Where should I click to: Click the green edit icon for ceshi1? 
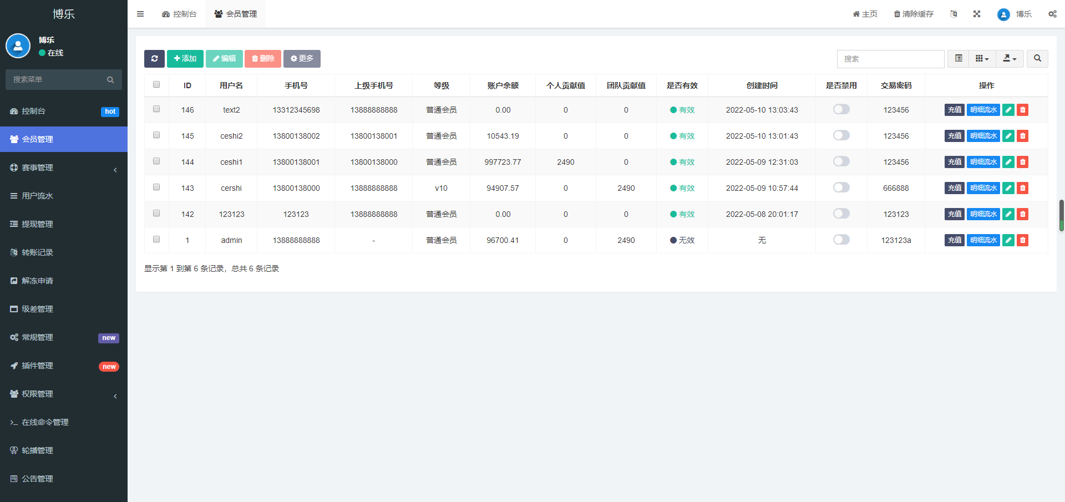click(x=1008, y=162)
